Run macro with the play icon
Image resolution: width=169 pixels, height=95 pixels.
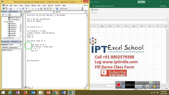click(33, 8)
